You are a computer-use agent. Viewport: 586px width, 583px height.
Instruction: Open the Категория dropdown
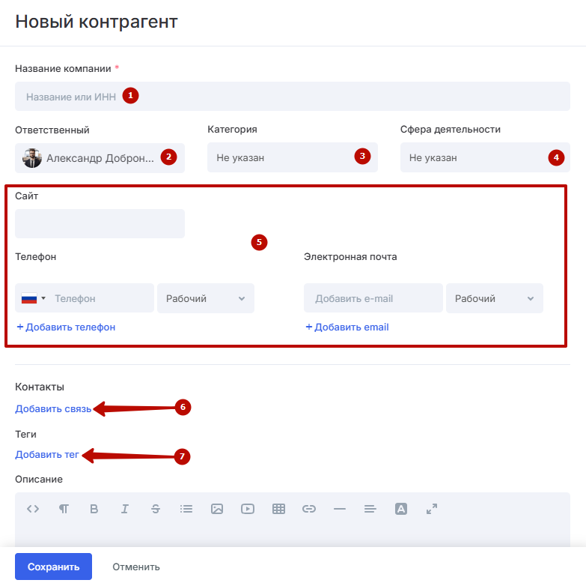click(292, 158)
